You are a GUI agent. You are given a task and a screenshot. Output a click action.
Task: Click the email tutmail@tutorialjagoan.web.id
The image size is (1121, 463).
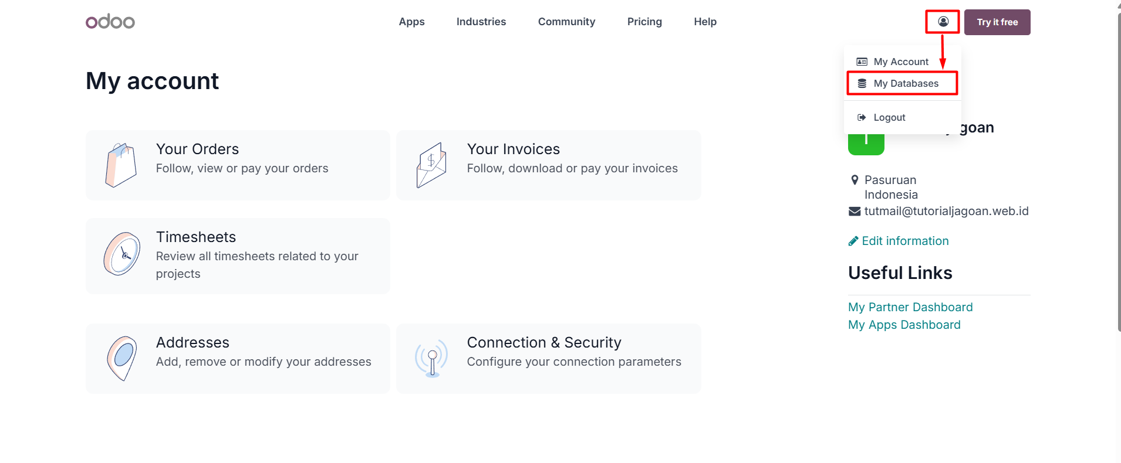946,212
